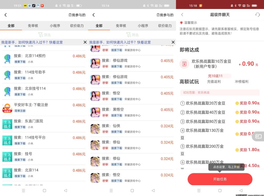Tap the 京医挂号 app icon beside 东直门医院
Image resolution: width=264 pixels, height=196 pixels.
7,124
